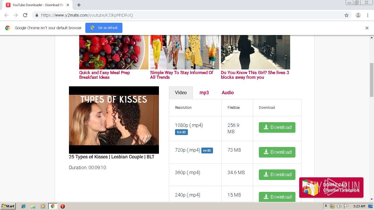Click the Chrome taskbar icon
This screenshot has height=210, width=374.
pos(53,206)
